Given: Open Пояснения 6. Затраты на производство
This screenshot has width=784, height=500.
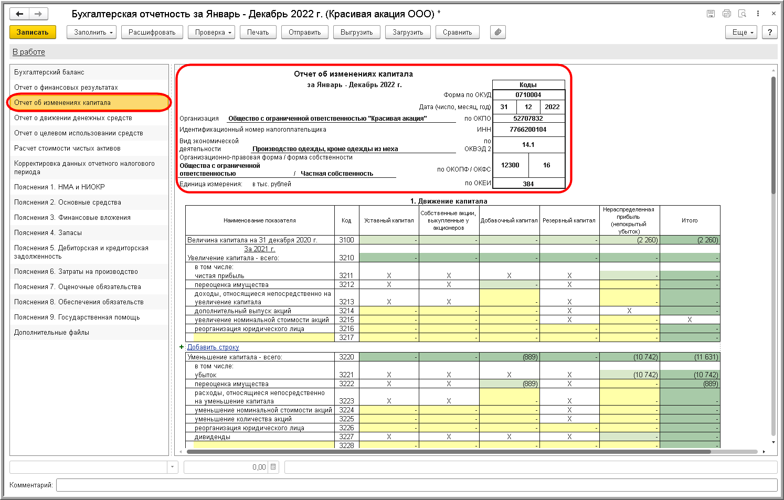Looking at the screenshot, I should [x=89, y=272].
